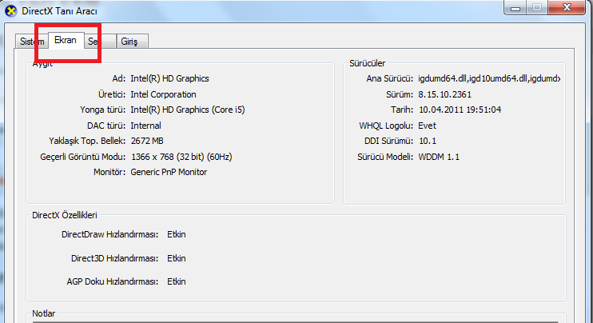Click the DirectX icon in the title bar
Screen dimensions: 593x323
tap(11, 11)
